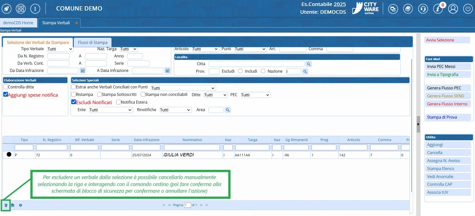Click the rocket launch icon in header
This screenshot has width=475, height=216.
[7, 9]
